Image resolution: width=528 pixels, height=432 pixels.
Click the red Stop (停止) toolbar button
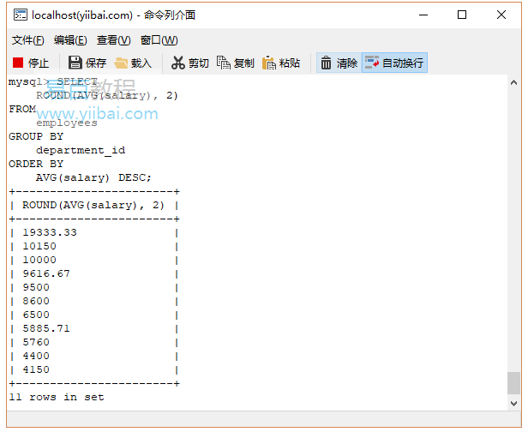pos(31,63)
